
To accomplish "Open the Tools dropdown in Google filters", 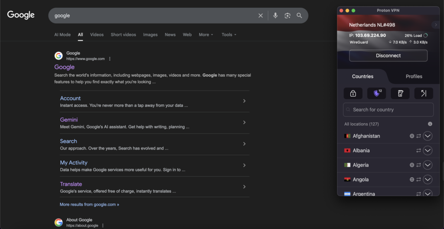I will coord(229,35).
